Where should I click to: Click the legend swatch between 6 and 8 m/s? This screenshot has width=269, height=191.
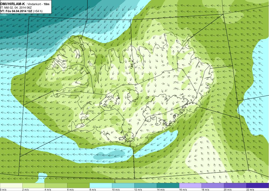tap(78, 186)
